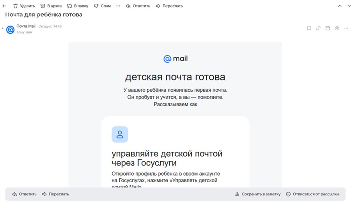Click Ответить in the bottom bar

(24, 194)
